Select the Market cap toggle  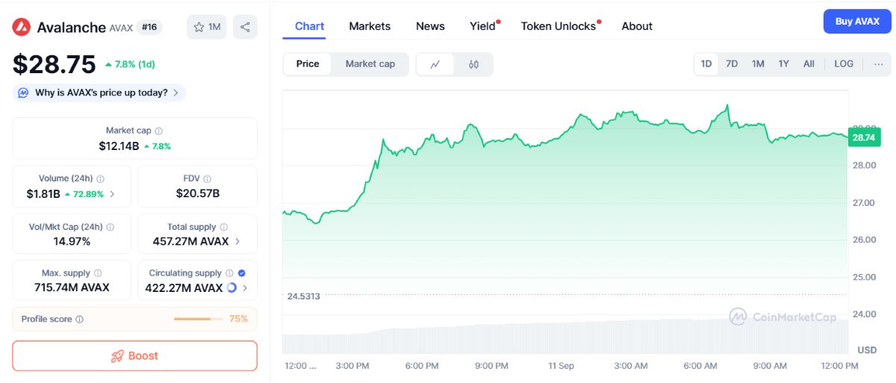click(370, 64)
